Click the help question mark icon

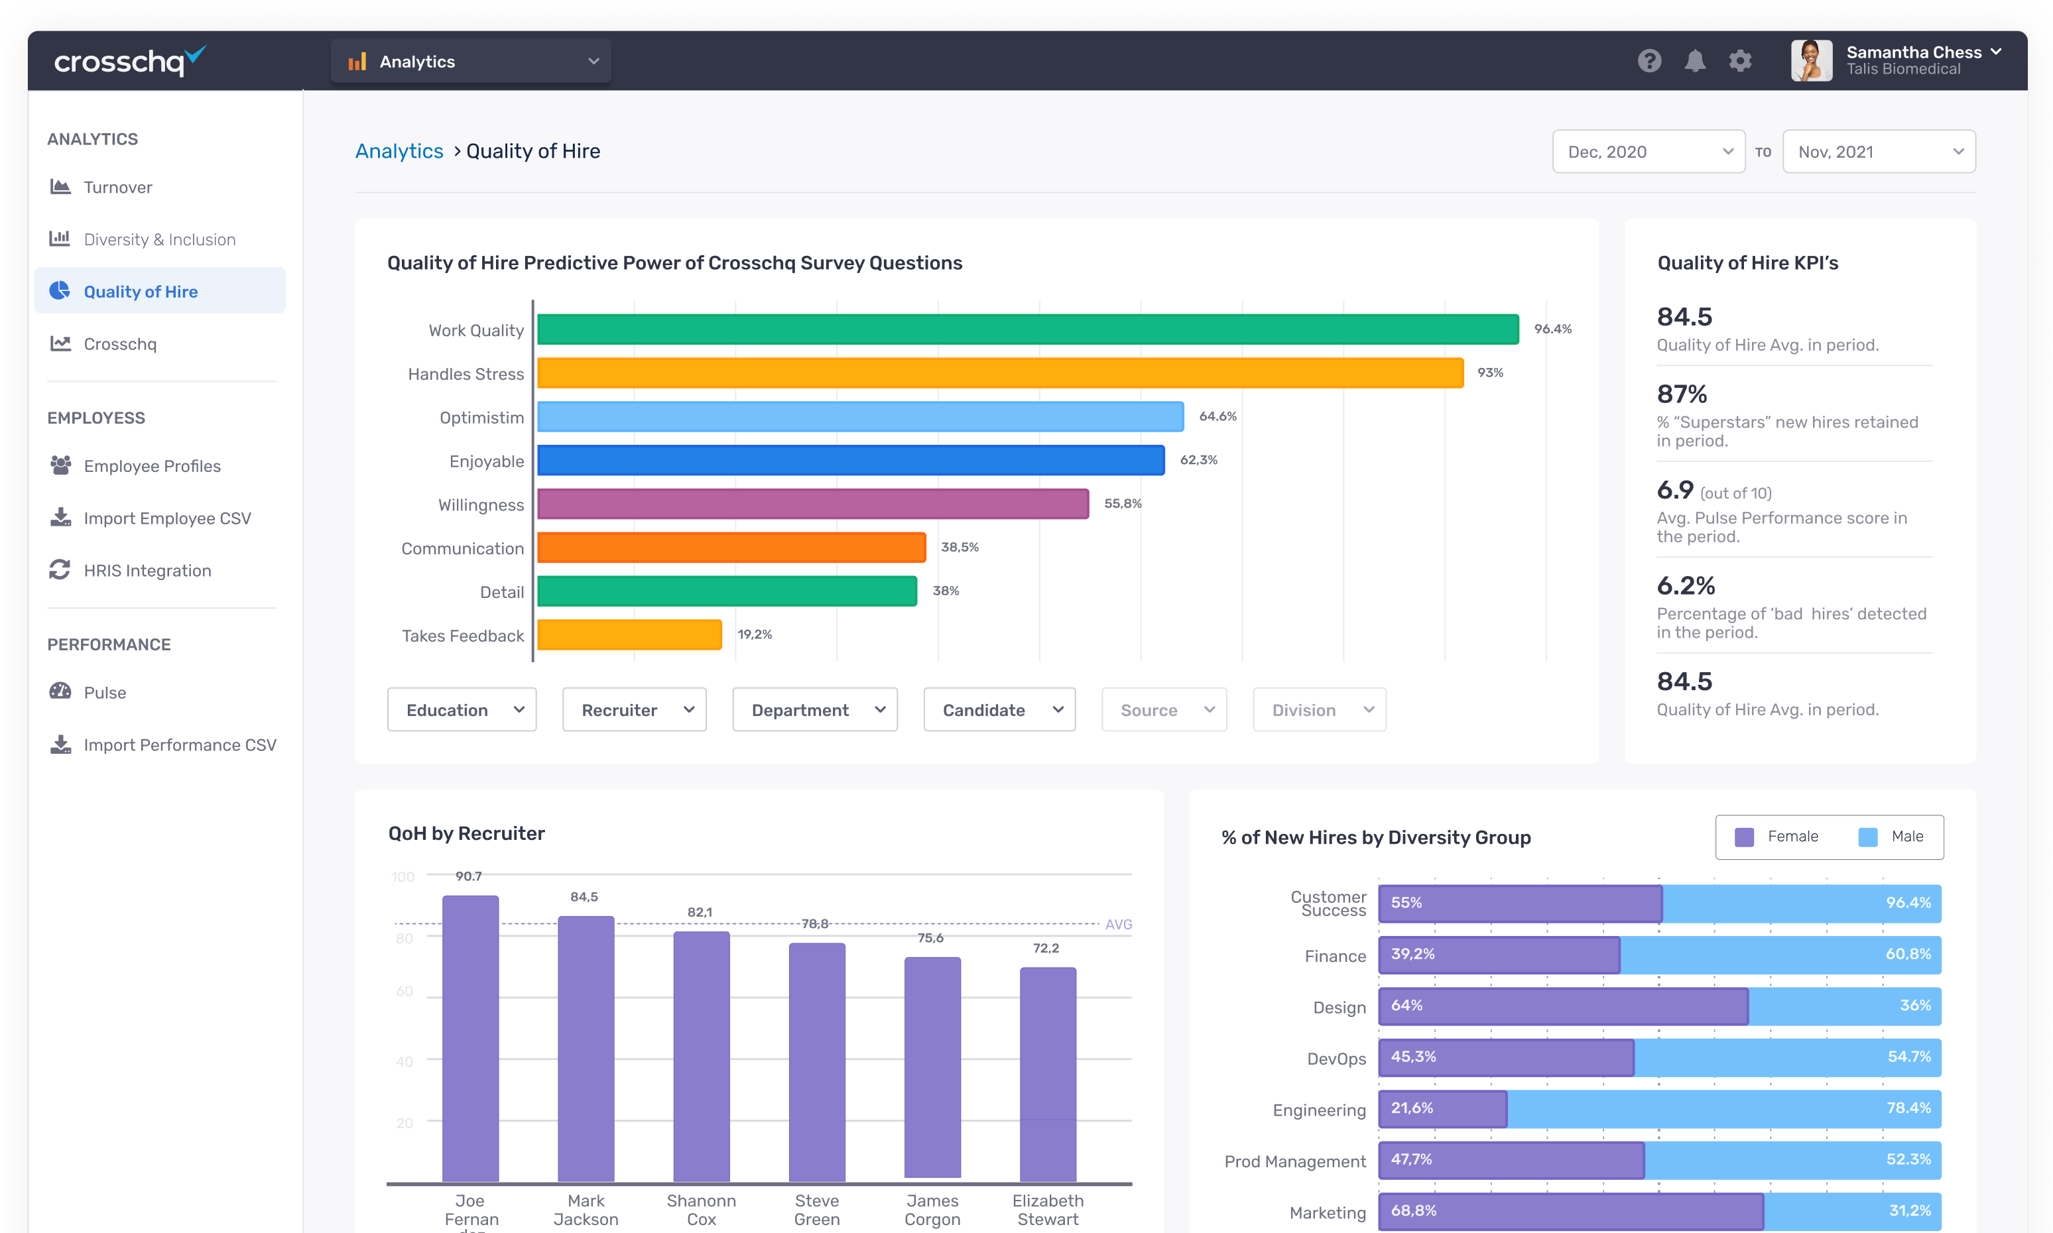click(x=1649, y=60)
